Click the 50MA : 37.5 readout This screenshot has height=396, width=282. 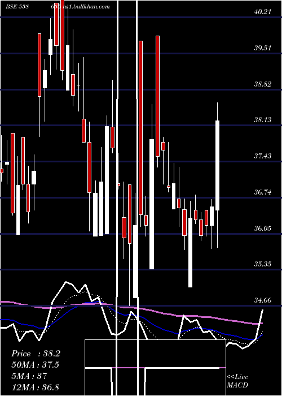click(x=35, y=365)
